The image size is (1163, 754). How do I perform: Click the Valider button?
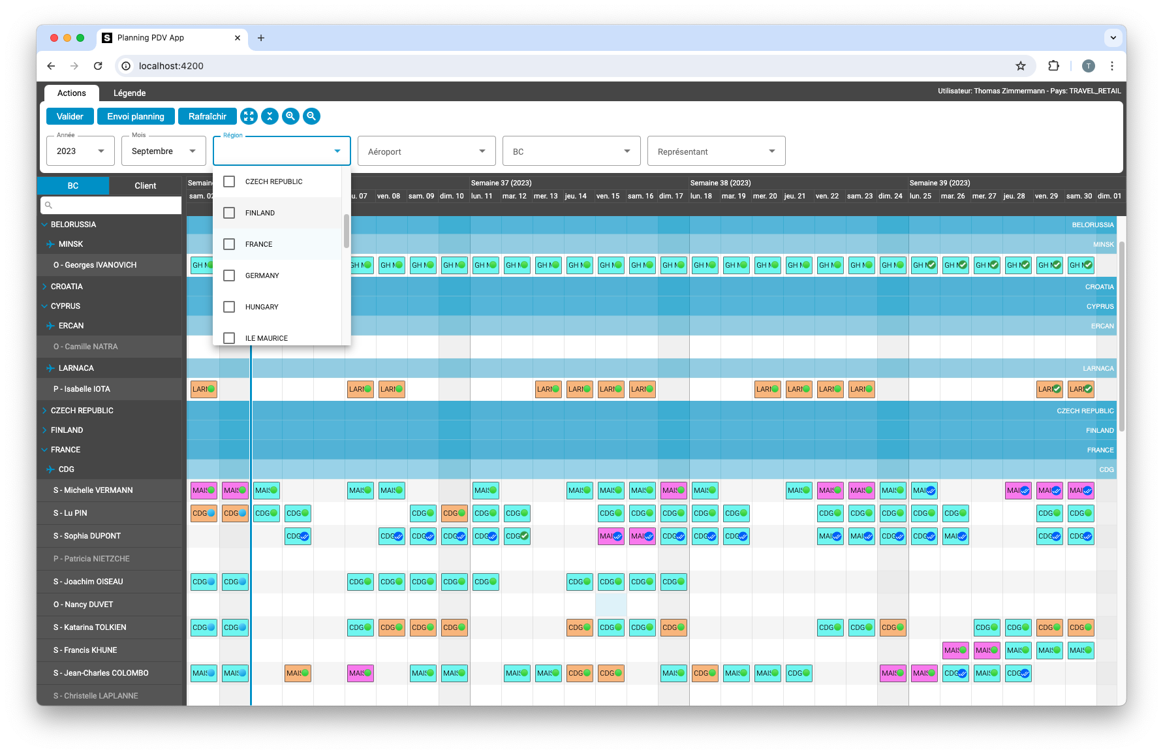coord(70,116)
